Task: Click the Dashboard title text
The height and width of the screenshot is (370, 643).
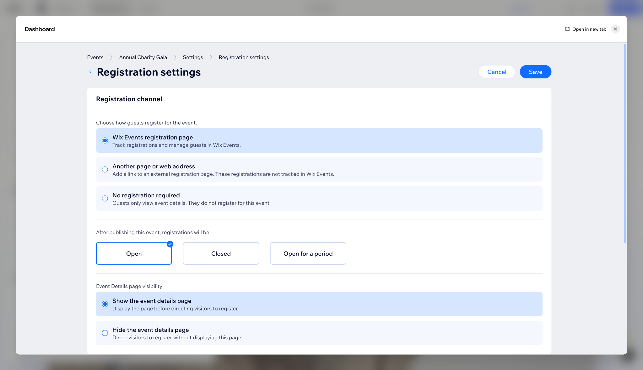Action: pos(40,29)
